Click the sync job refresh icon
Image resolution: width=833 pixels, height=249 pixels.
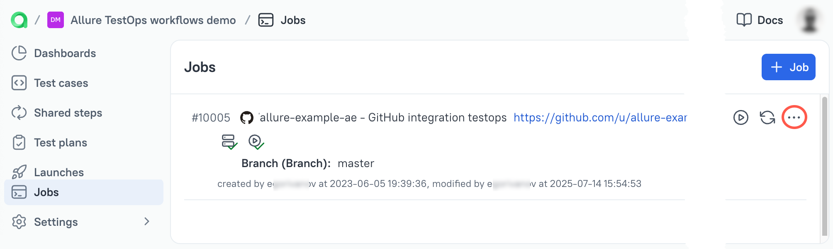767,117
